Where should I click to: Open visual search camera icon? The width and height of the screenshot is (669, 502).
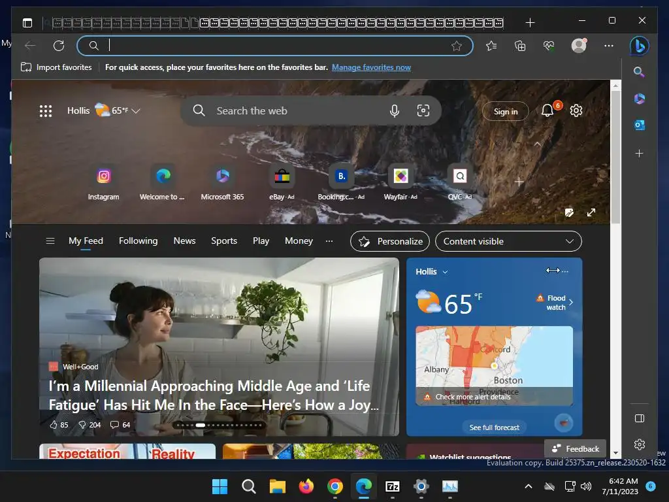[423, 111]
